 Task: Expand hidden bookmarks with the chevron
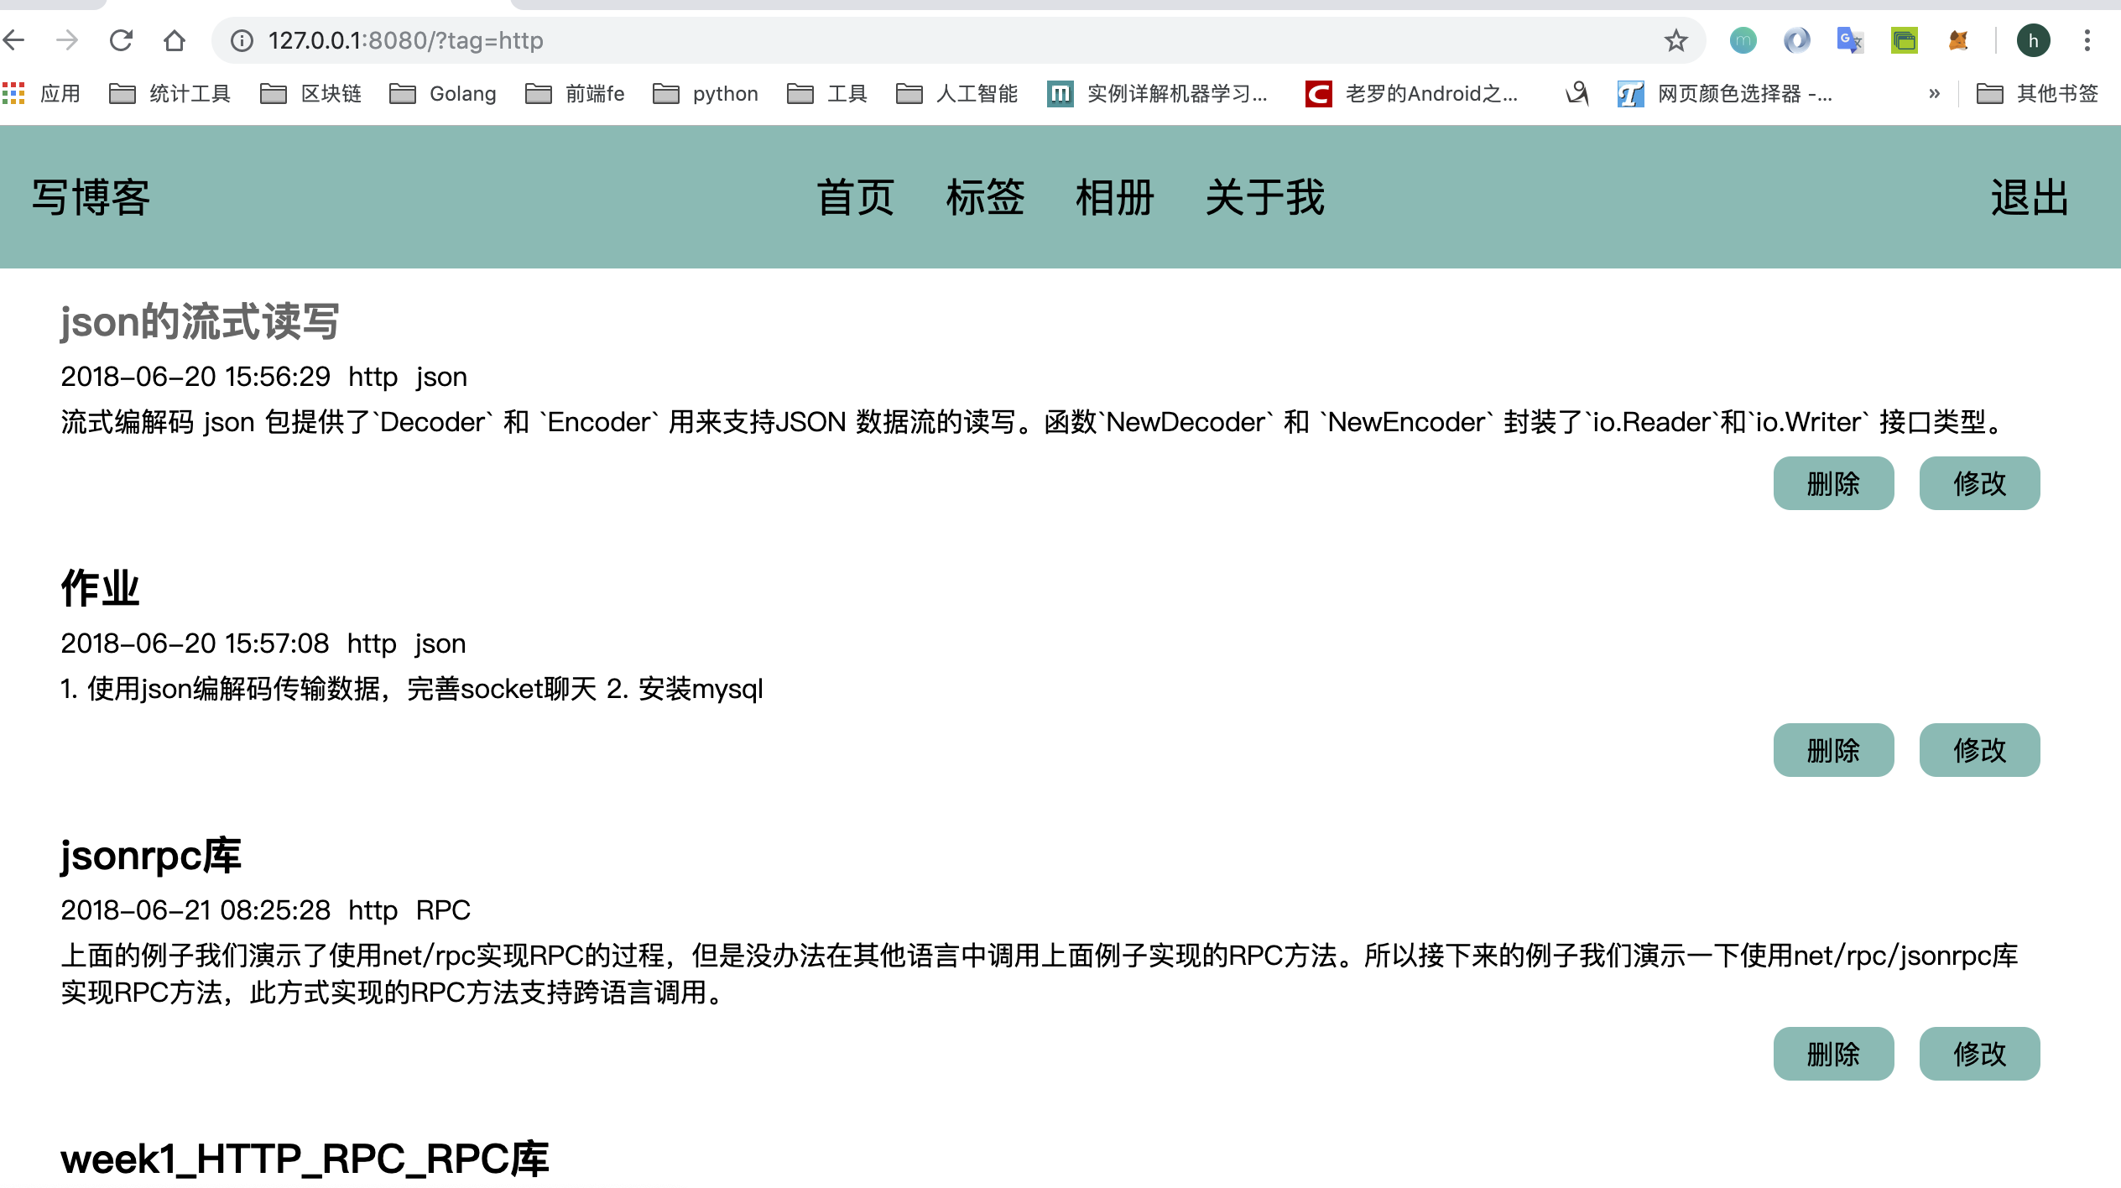coord(1934,93)
